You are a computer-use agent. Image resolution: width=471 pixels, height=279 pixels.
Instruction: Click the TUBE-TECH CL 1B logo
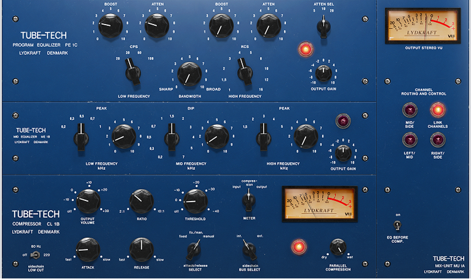36,214
